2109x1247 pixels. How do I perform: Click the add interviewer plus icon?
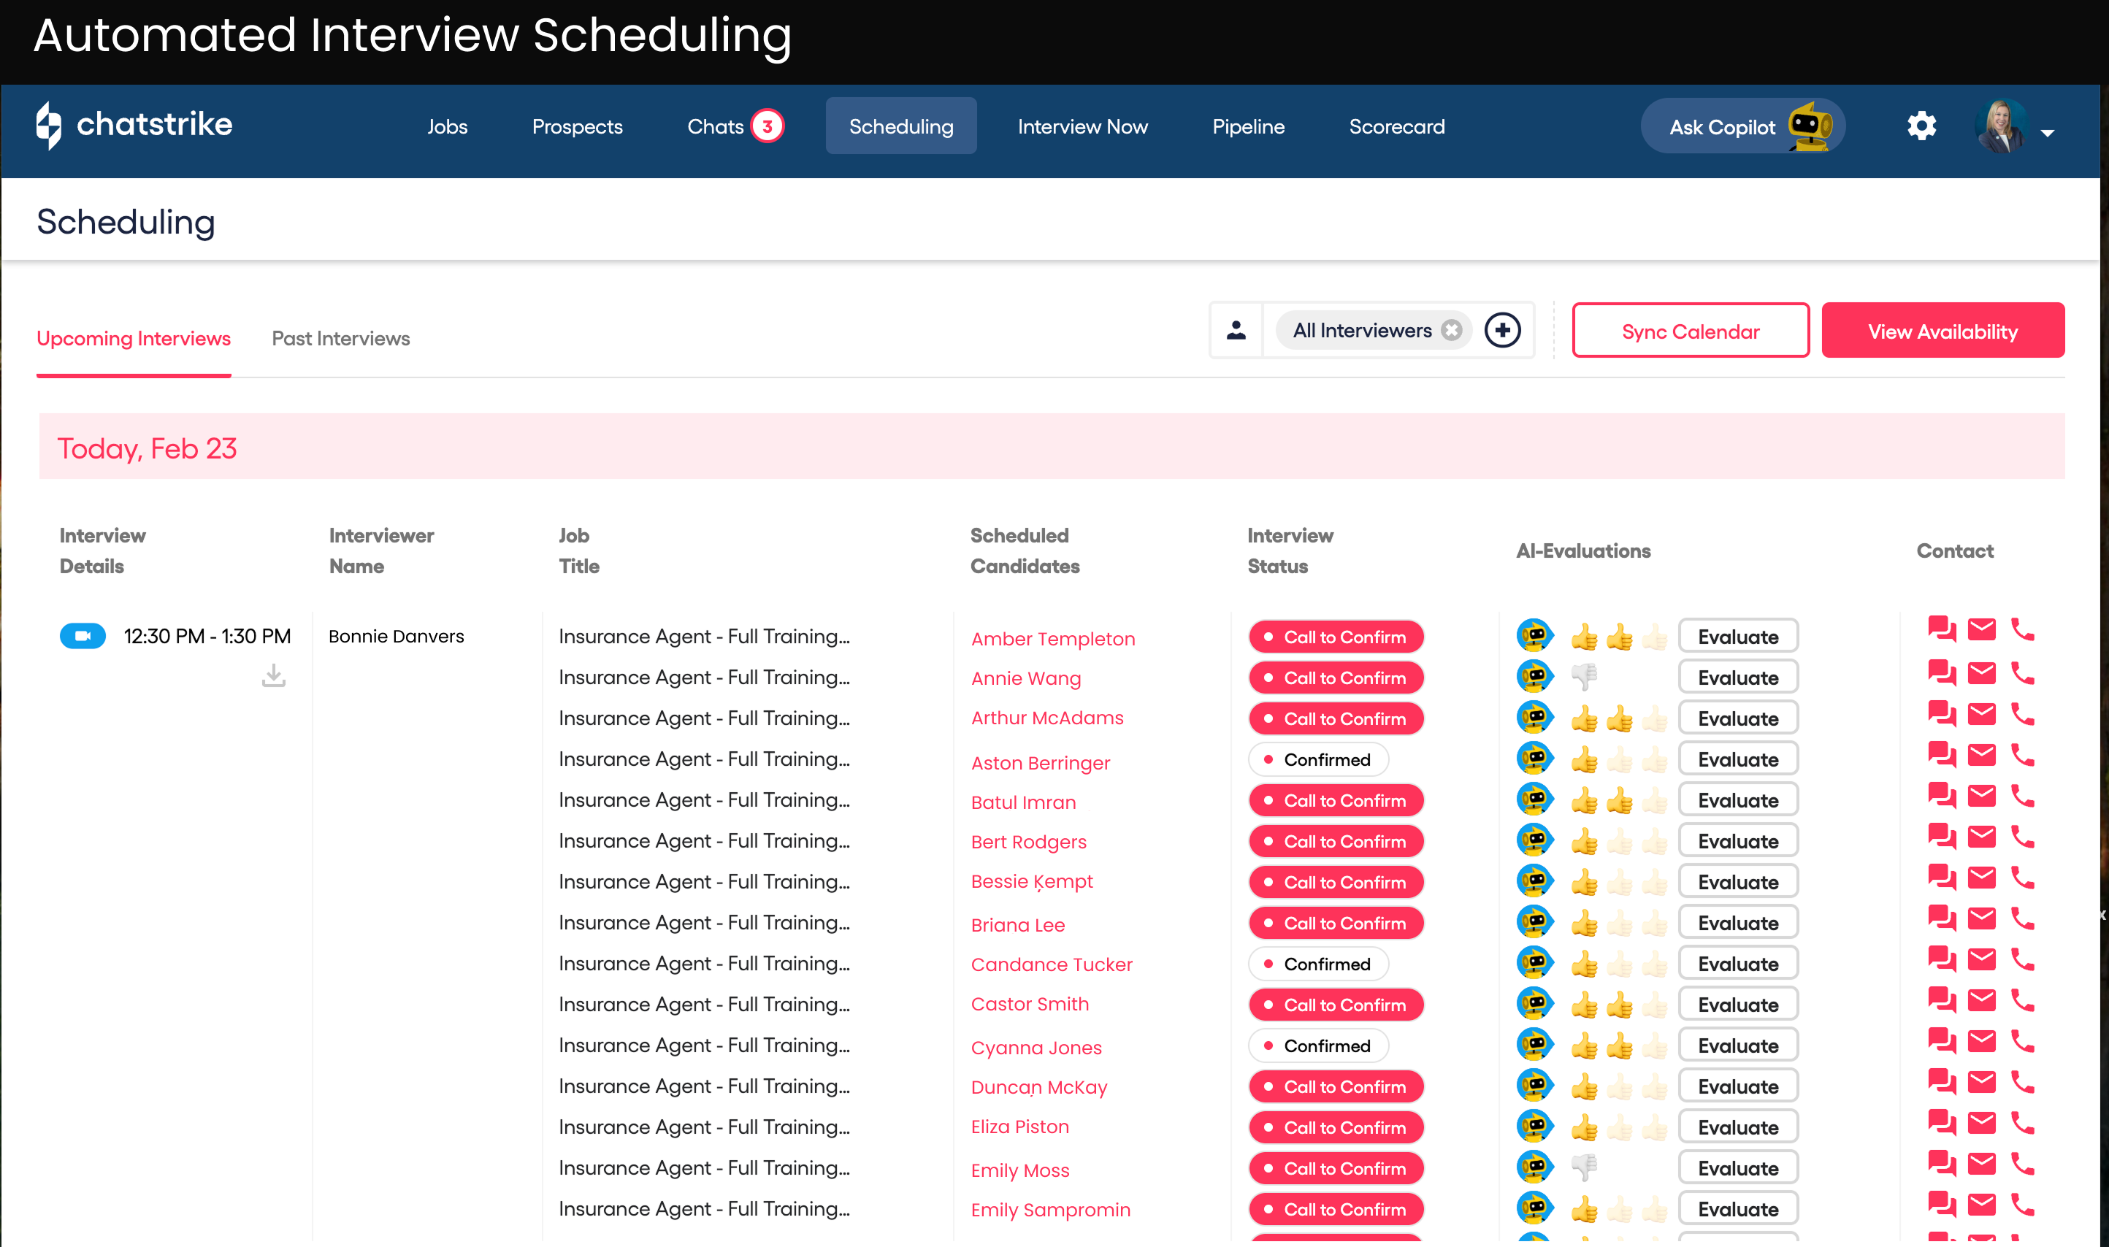pos(1502,330)
